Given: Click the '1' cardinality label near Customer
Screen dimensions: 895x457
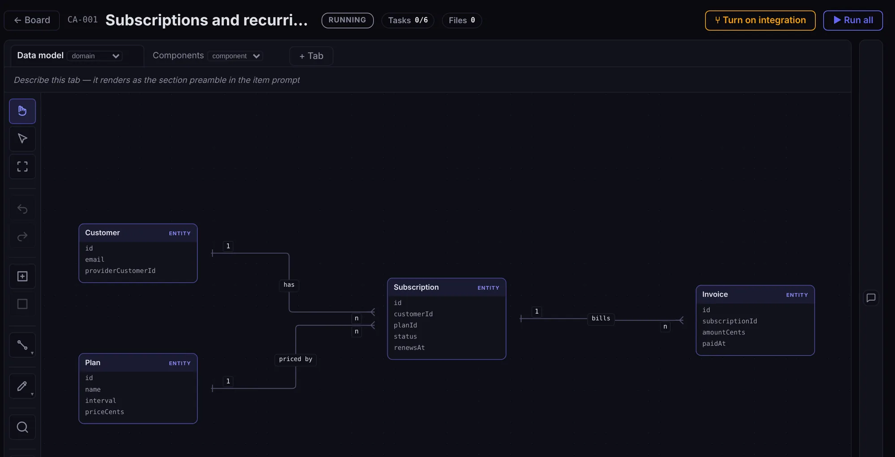Looking at the screenshot, I should tap(228, 246).
